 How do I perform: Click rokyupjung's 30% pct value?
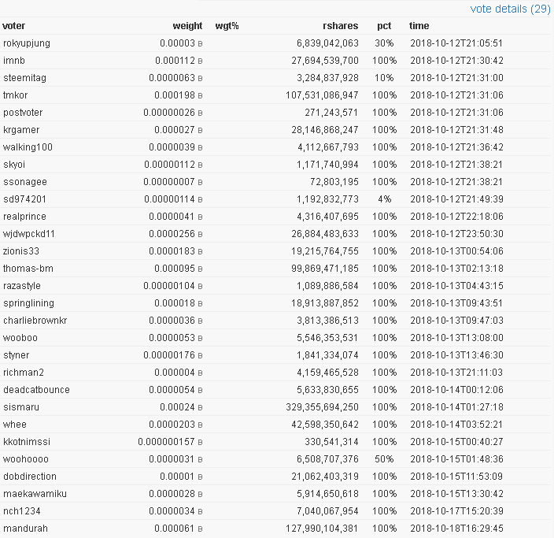(x=384, y=43)
